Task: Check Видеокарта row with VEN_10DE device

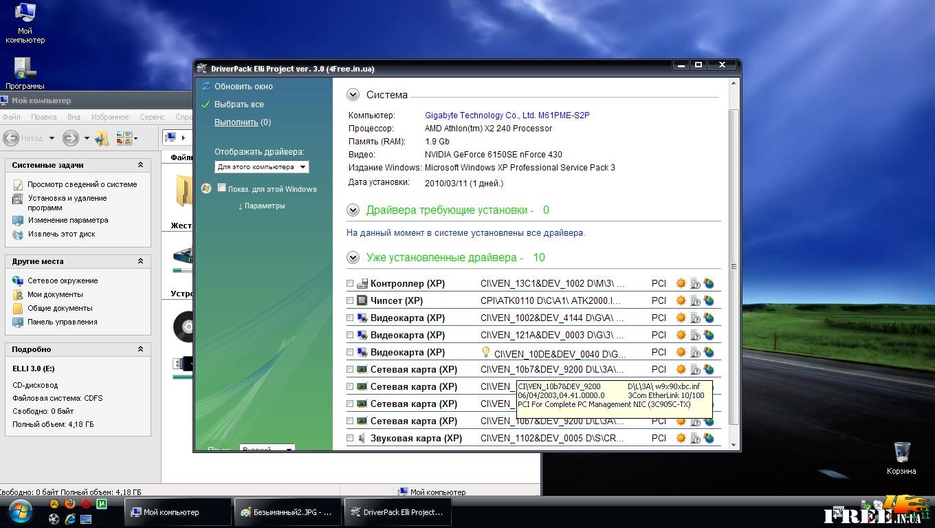Action: (350, 352)
